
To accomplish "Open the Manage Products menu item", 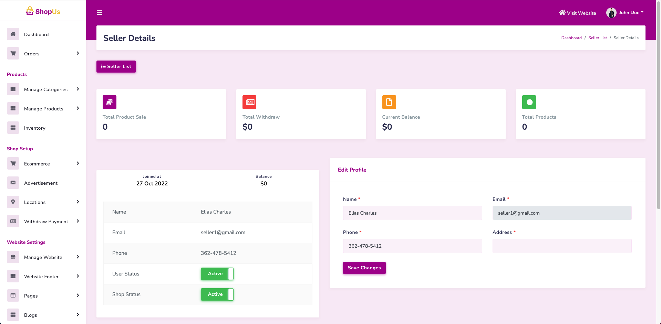I will pos(44,109).
